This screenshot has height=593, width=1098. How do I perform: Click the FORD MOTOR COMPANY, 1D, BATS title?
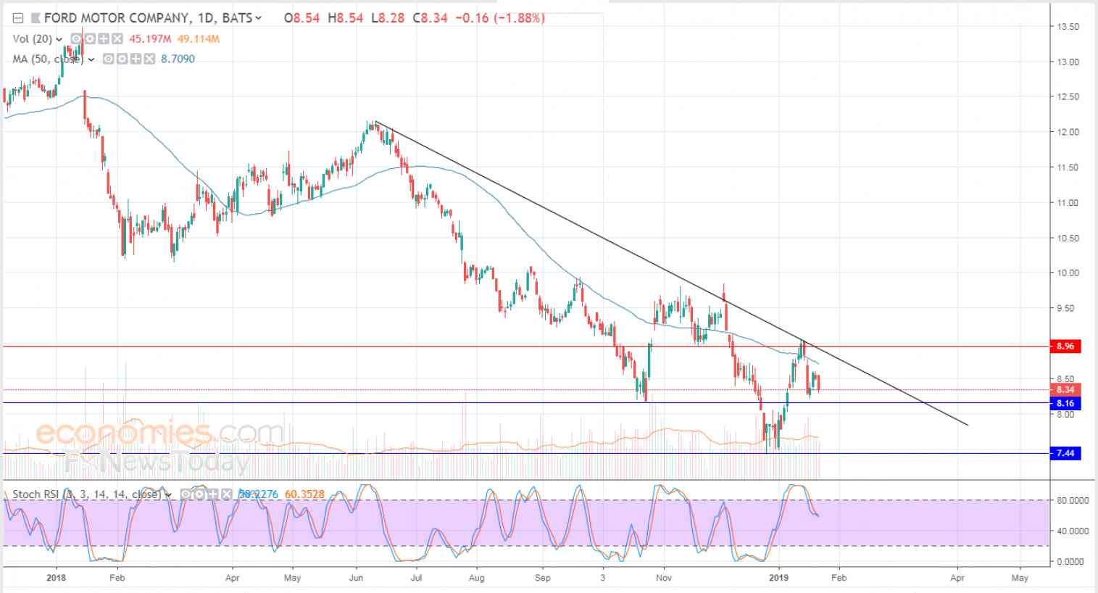[148, 18]
